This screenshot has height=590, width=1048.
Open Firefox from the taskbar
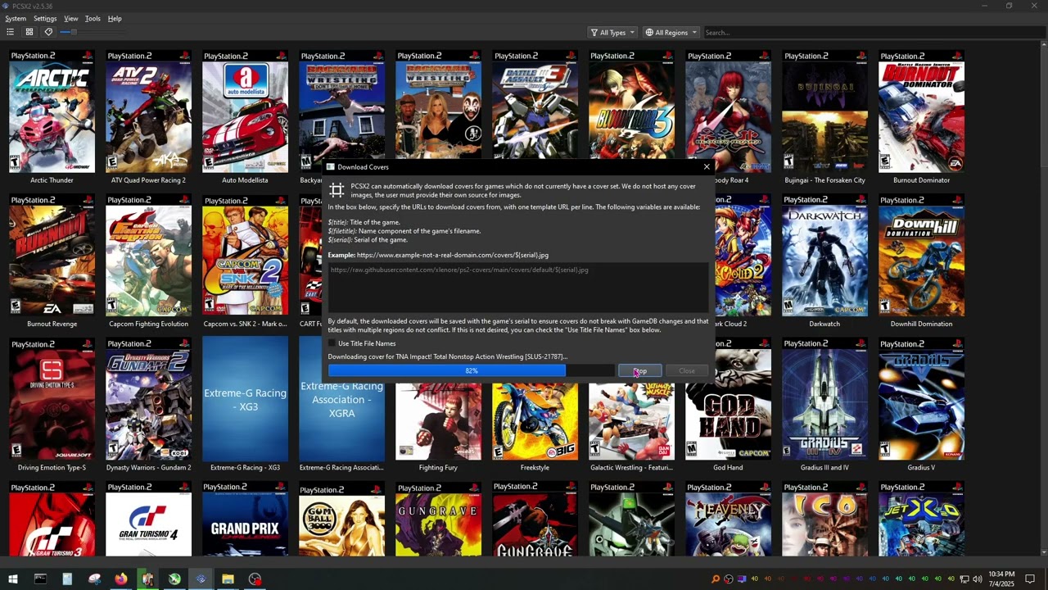pos(121,579)
